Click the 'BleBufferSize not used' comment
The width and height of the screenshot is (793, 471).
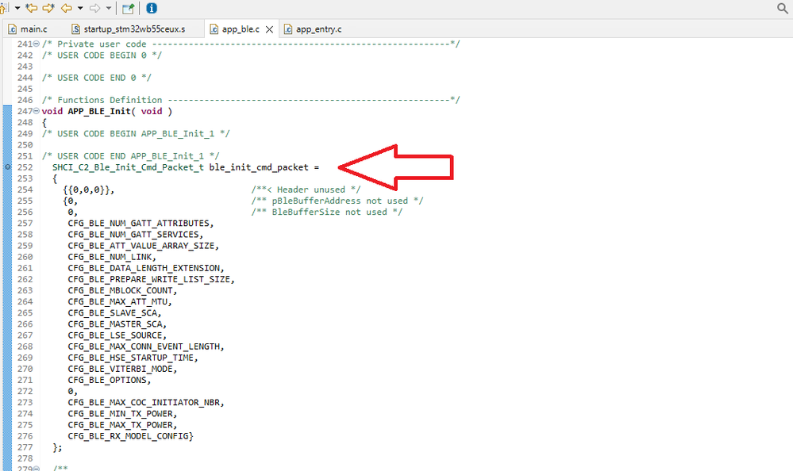click(x=327, y=212)
